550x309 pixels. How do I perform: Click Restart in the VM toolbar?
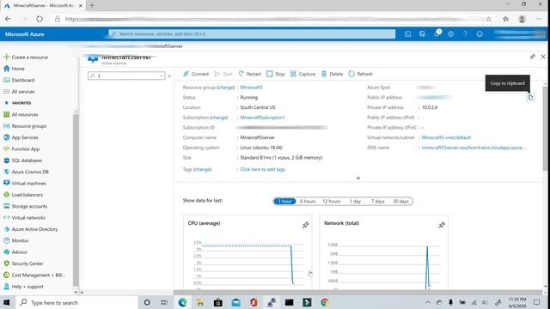pos(250,74)
